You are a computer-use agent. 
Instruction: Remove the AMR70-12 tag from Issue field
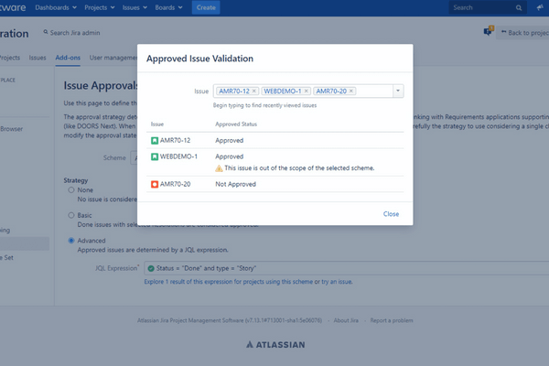(x=254, y=91)
